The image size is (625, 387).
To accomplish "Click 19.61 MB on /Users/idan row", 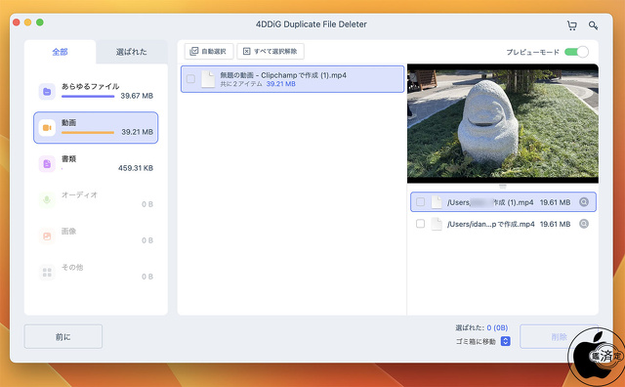I will pos(555,224).
